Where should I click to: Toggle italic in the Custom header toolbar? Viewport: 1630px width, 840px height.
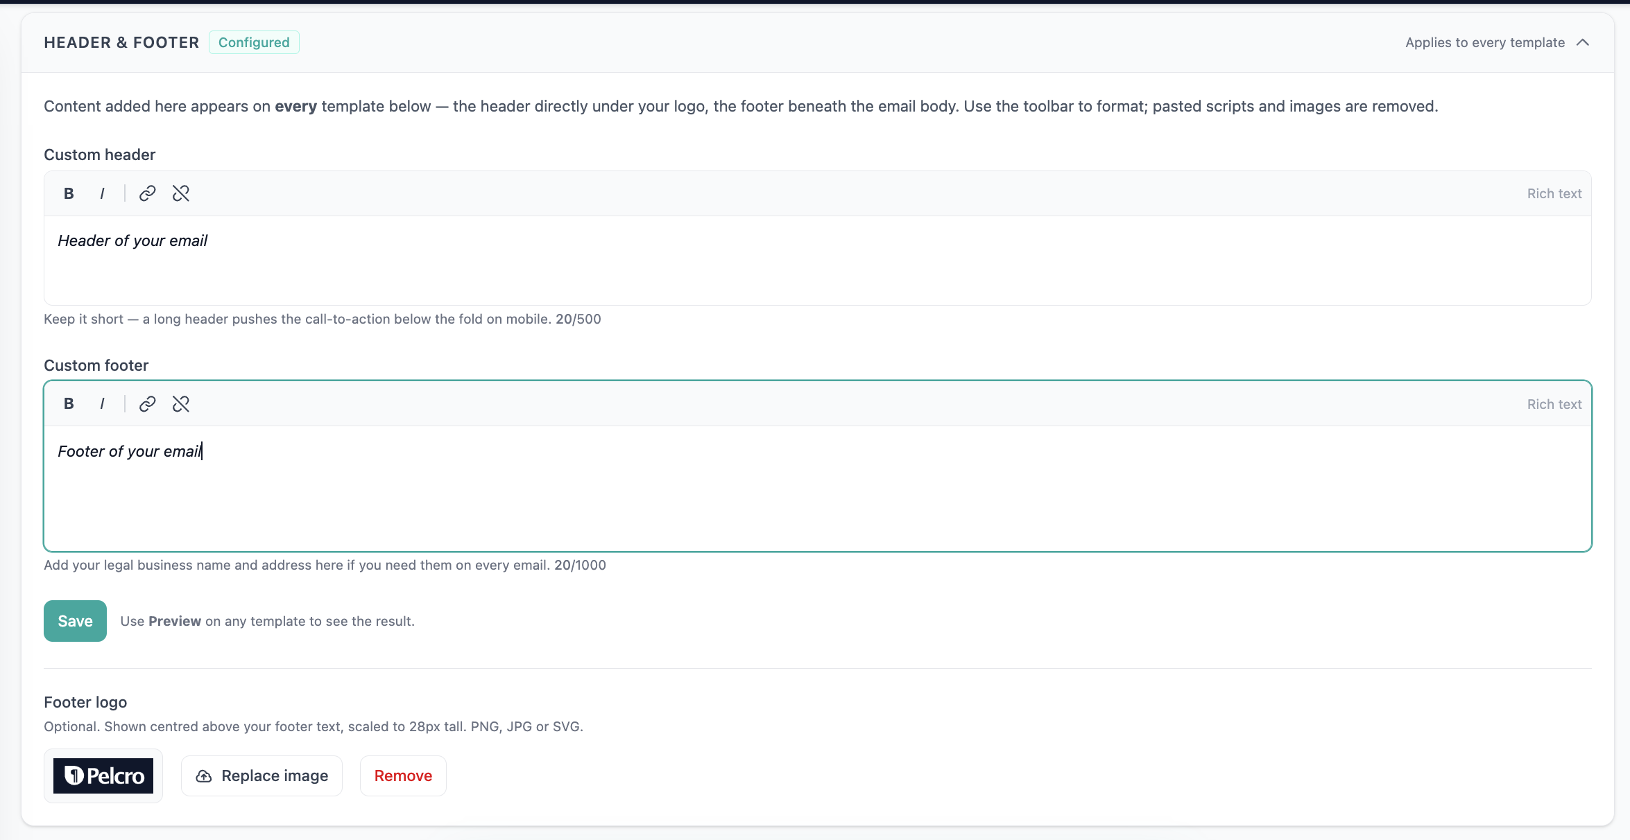102,193
